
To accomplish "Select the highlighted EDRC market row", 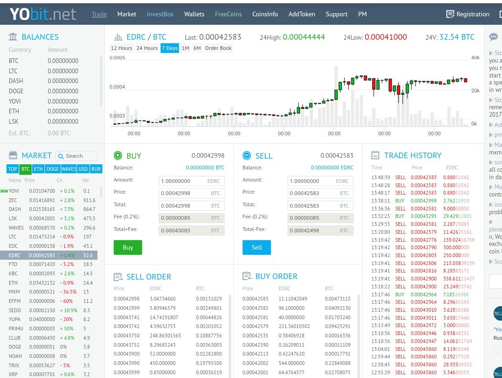I will point(49,255).
